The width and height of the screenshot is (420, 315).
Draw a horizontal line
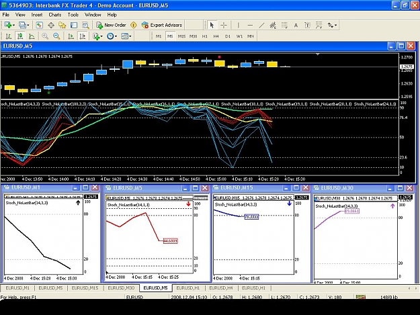250,25
